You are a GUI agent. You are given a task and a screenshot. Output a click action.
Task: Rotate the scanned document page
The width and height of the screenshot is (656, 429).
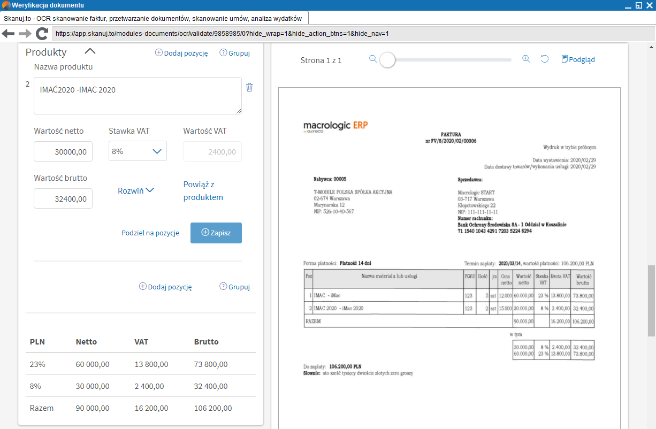click(x=545, y=59)
